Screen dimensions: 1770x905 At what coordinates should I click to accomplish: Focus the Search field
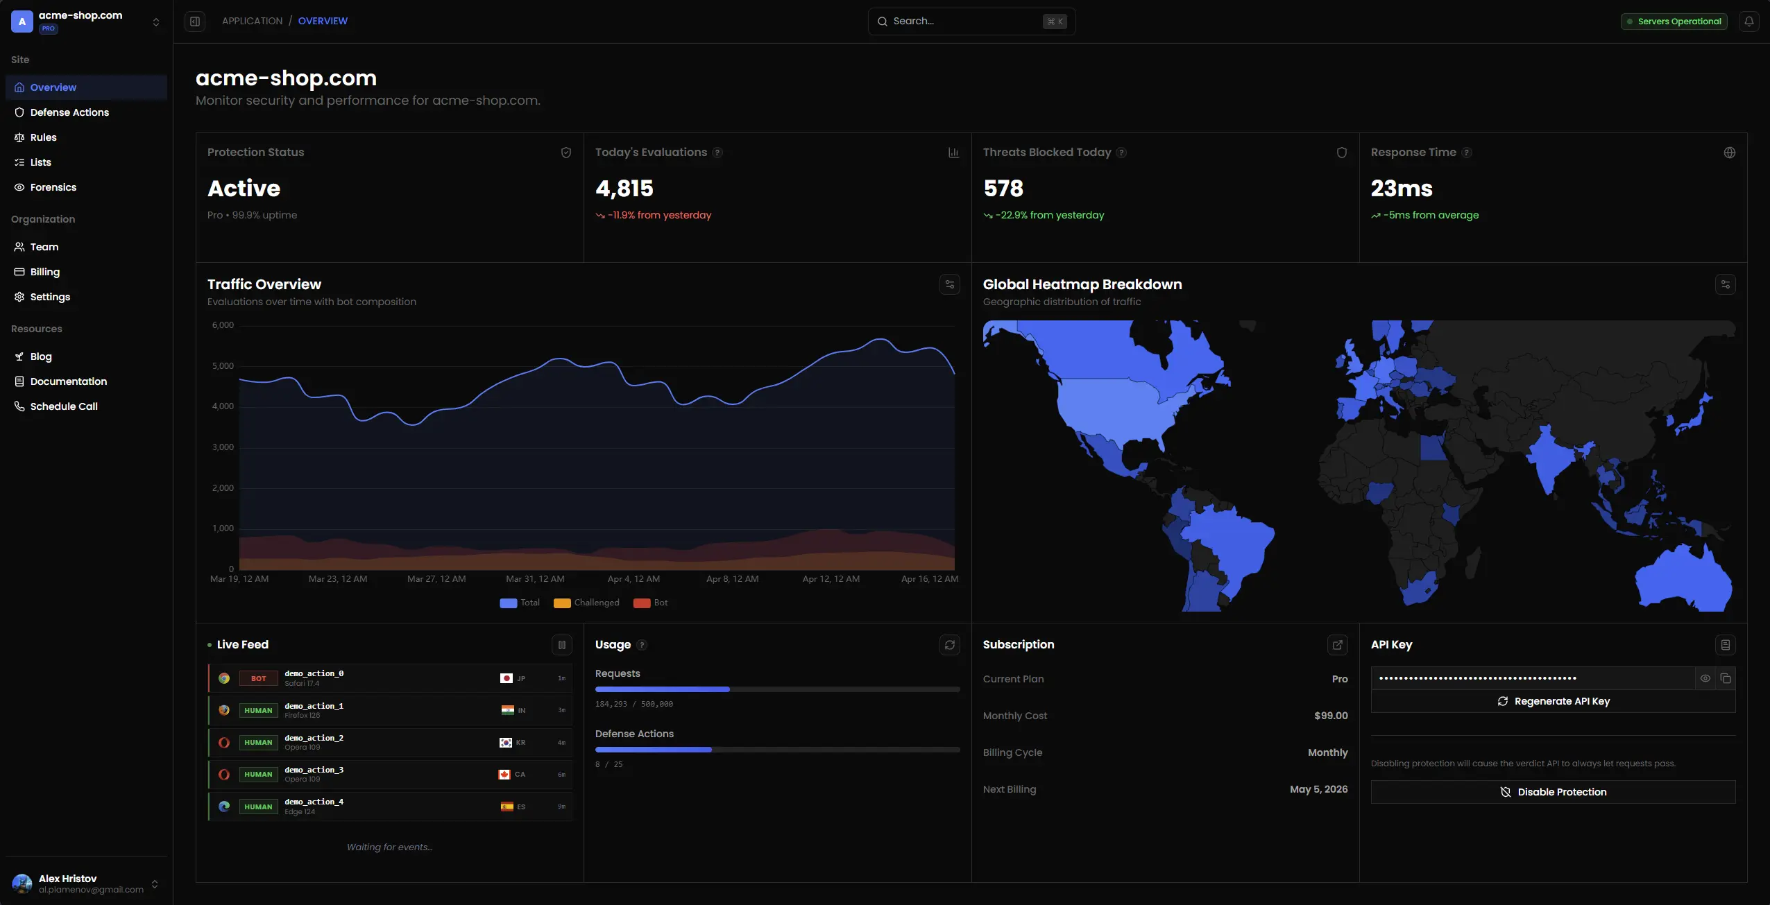tap(971, 21)
